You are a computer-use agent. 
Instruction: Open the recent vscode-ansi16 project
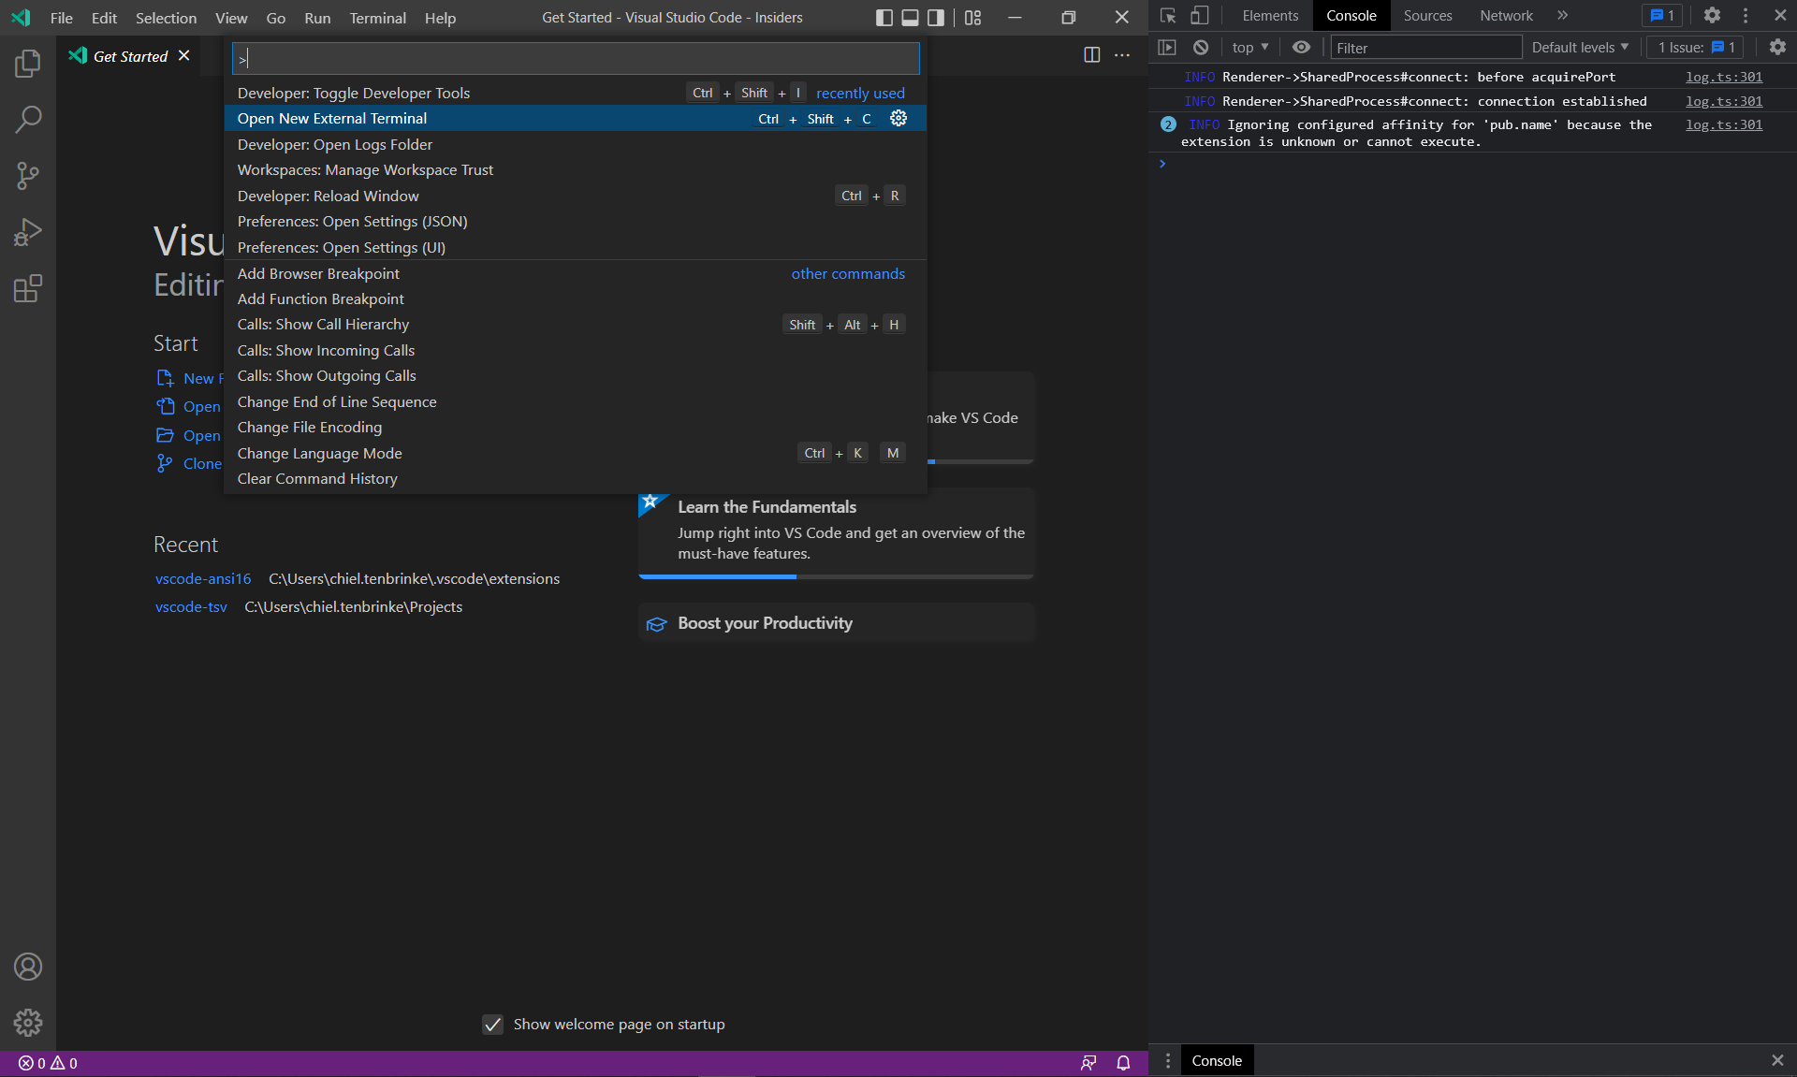203,578
